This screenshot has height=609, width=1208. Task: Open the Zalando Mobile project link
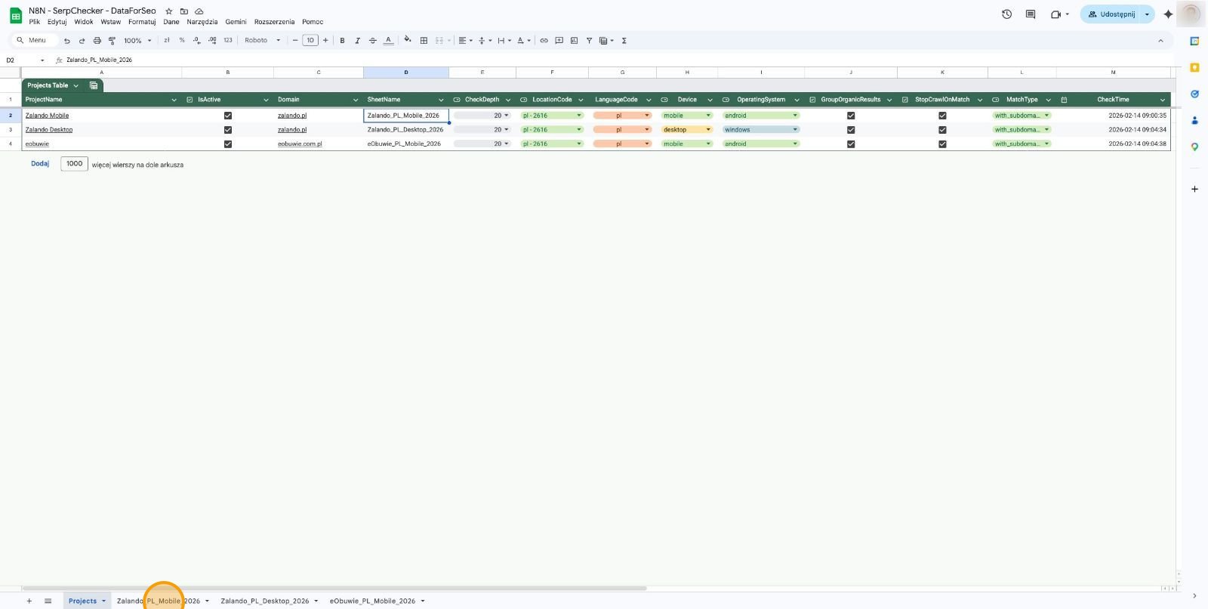[x=47, y=116]
